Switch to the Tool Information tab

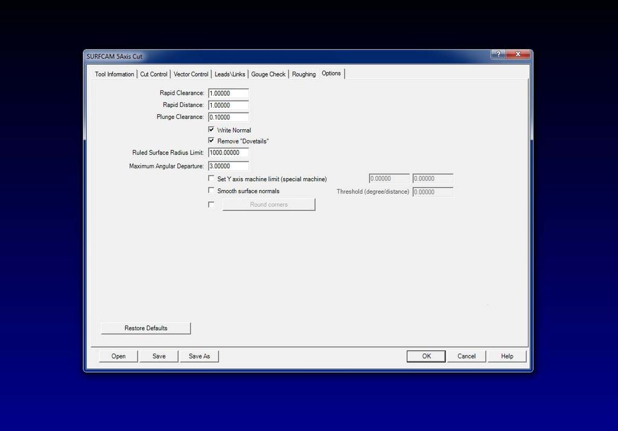click(x=114, y=74)
